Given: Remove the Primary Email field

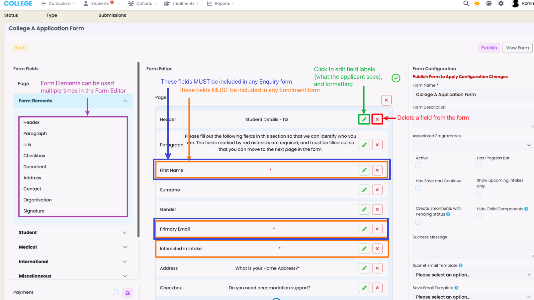Looking at the screenshot, I should pos(377,229).
